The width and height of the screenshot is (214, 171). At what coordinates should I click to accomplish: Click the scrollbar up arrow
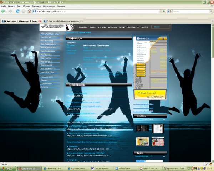pos(213,25)
